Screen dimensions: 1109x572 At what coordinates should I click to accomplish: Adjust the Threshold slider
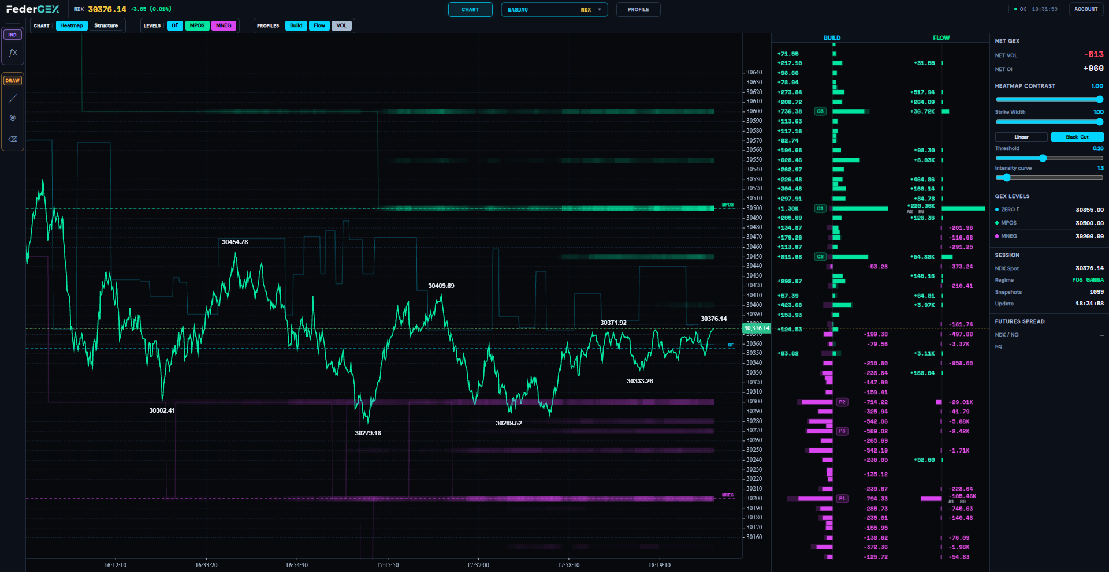click(1049, 158)
